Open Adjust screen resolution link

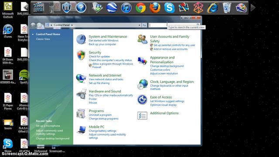click(x=164, y=74)
